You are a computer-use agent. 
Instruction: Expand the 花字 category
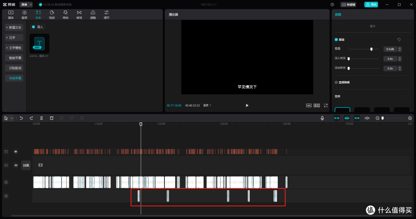14,37
